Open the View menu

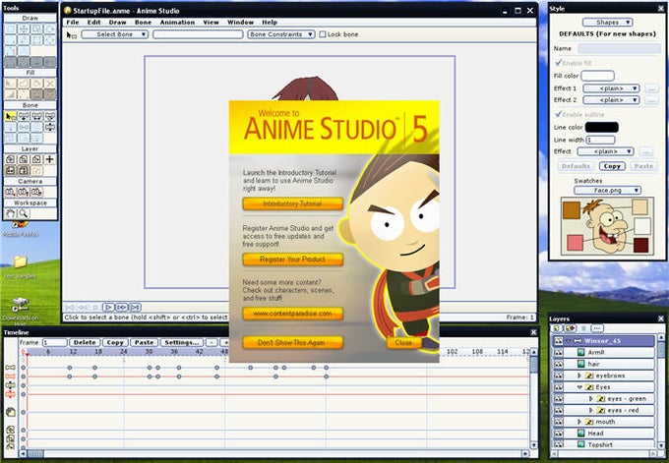coord(211,23)
